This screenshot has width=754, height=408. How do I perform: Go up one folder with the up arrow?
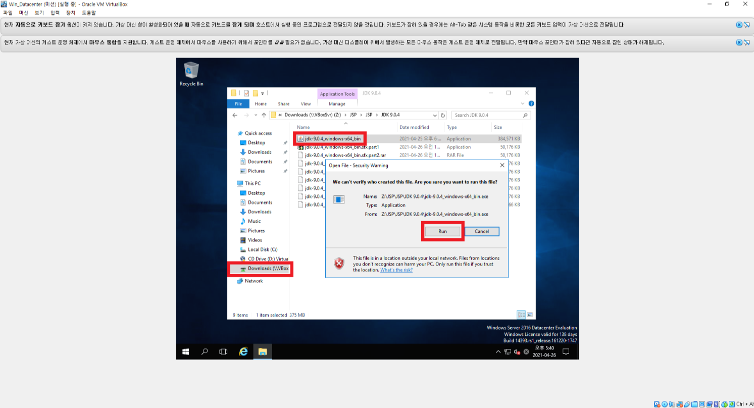pyautogui.click(x=264, y=115)
